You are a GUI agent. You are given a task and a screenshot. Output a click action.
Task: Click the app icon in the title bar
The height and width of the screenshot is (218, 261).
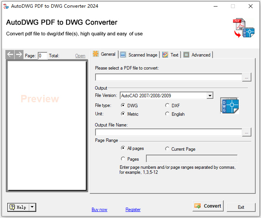click(6, 6)
